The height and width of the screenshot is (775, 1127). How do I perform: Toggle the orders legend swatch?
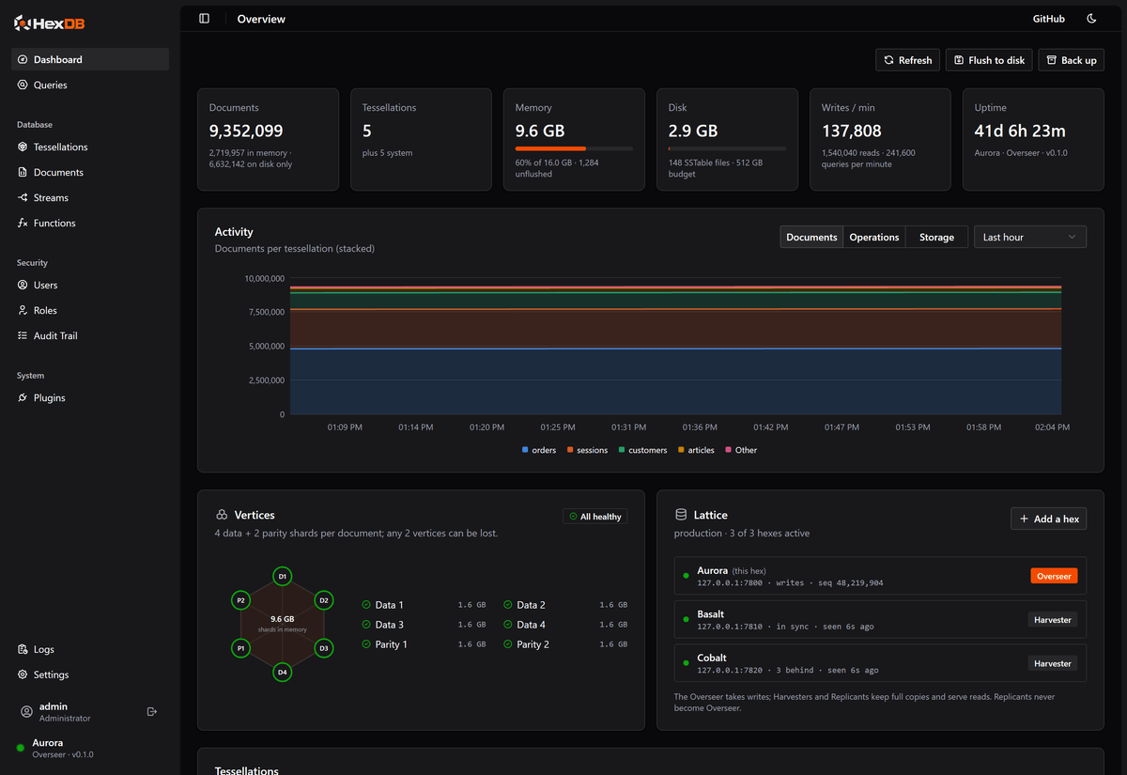point(525,450)
